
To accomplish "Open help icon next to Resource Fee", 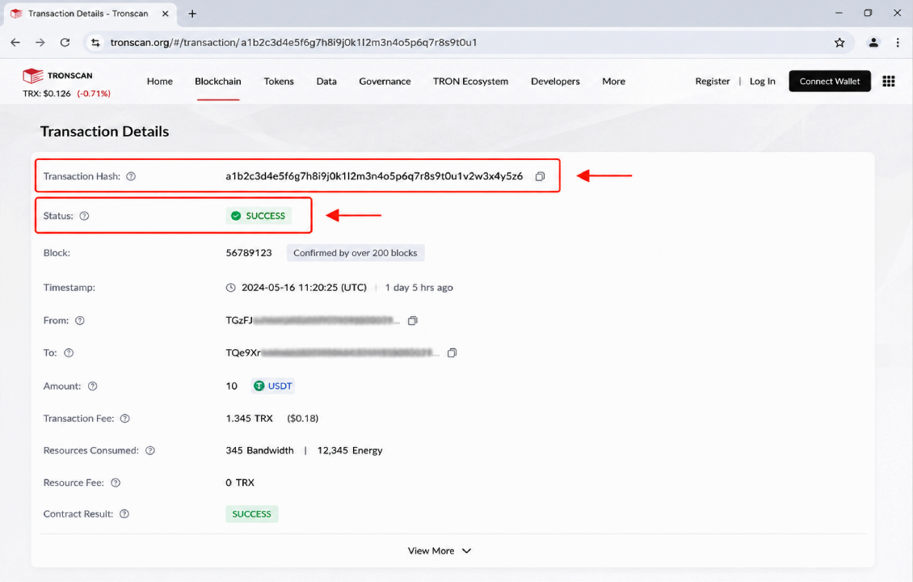I will (116, 483).
